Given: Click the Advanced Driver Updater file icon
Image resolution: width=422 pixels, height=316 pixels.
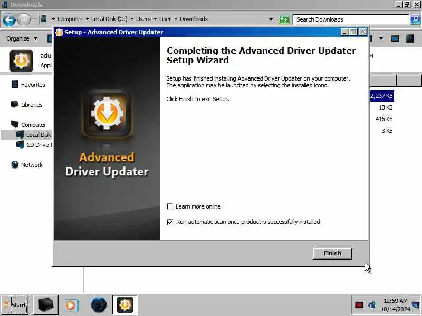Looking at the screenshot, I should (21, 61).
